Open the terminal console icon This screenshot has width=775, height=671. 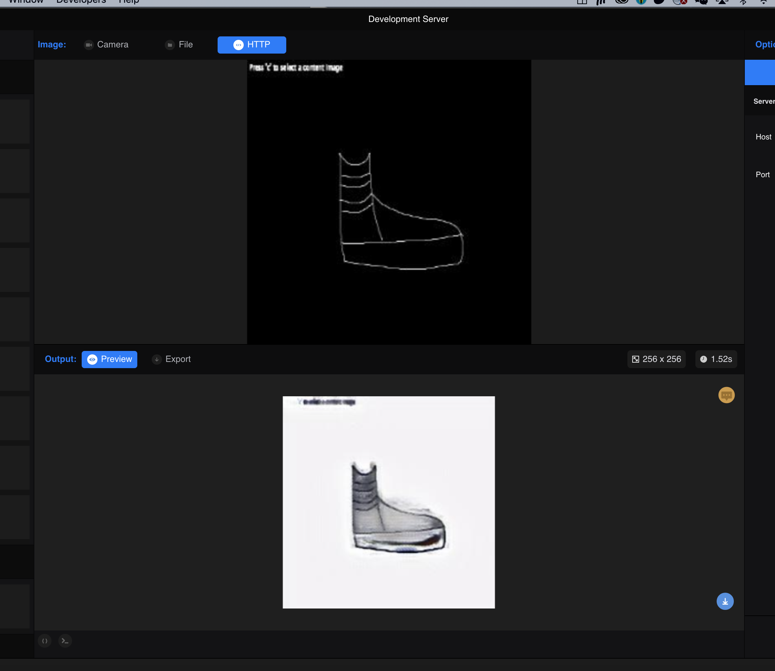(x=65, y=641)
